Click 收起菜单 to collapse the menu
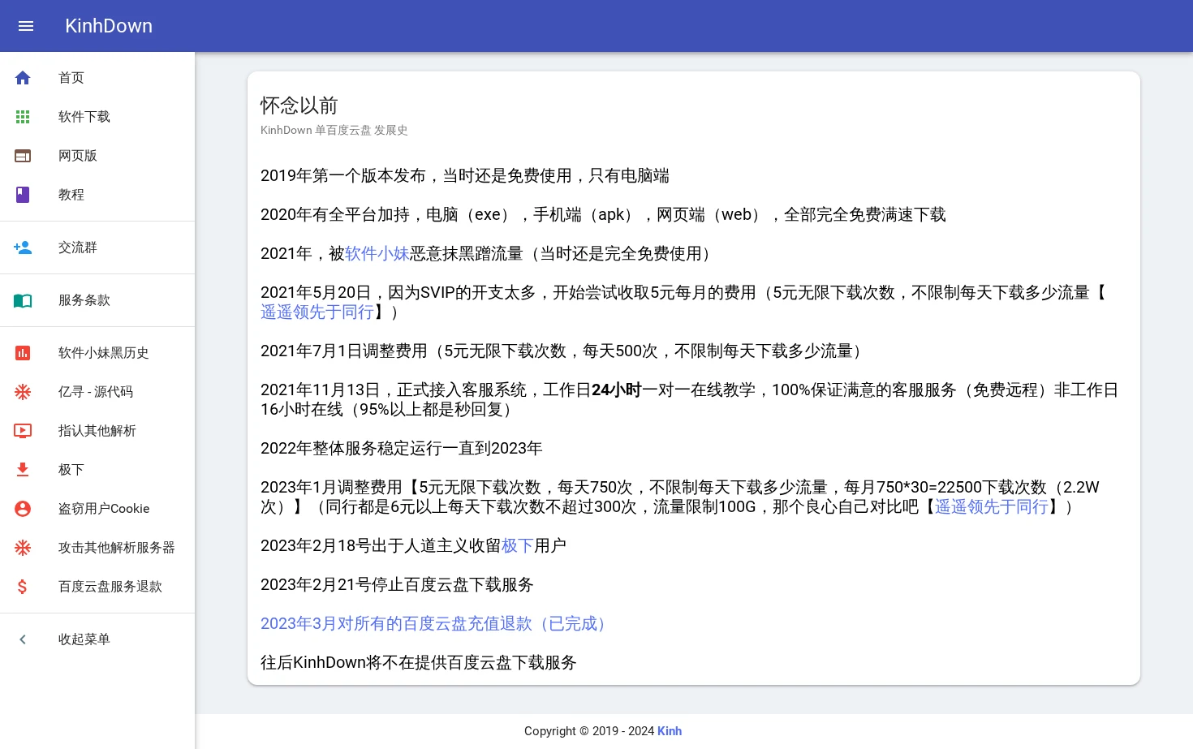The height and width of the screenshot is (749, 1193). coord(97,639)
